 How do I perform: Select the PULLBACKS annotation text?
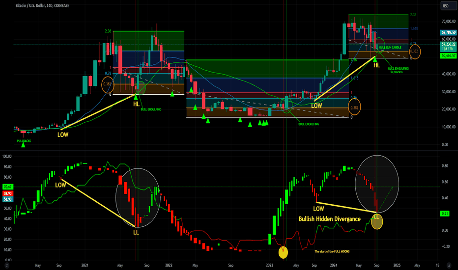point(24,141)
